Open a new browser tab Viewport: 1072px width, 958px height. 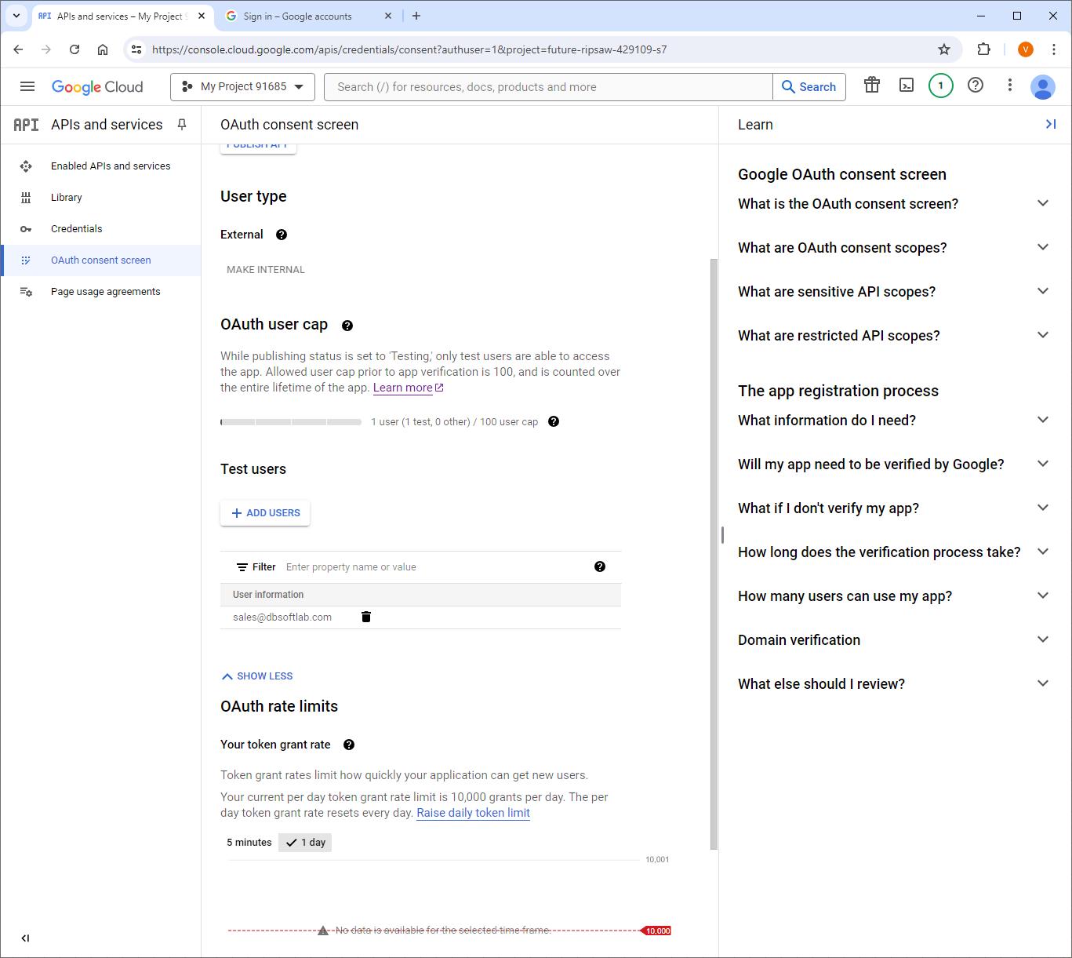[x=416, y=16]
